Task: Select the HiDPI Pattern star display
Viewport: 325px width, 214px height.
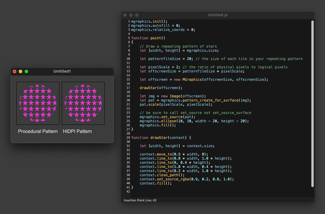Action: click(83, 103)
